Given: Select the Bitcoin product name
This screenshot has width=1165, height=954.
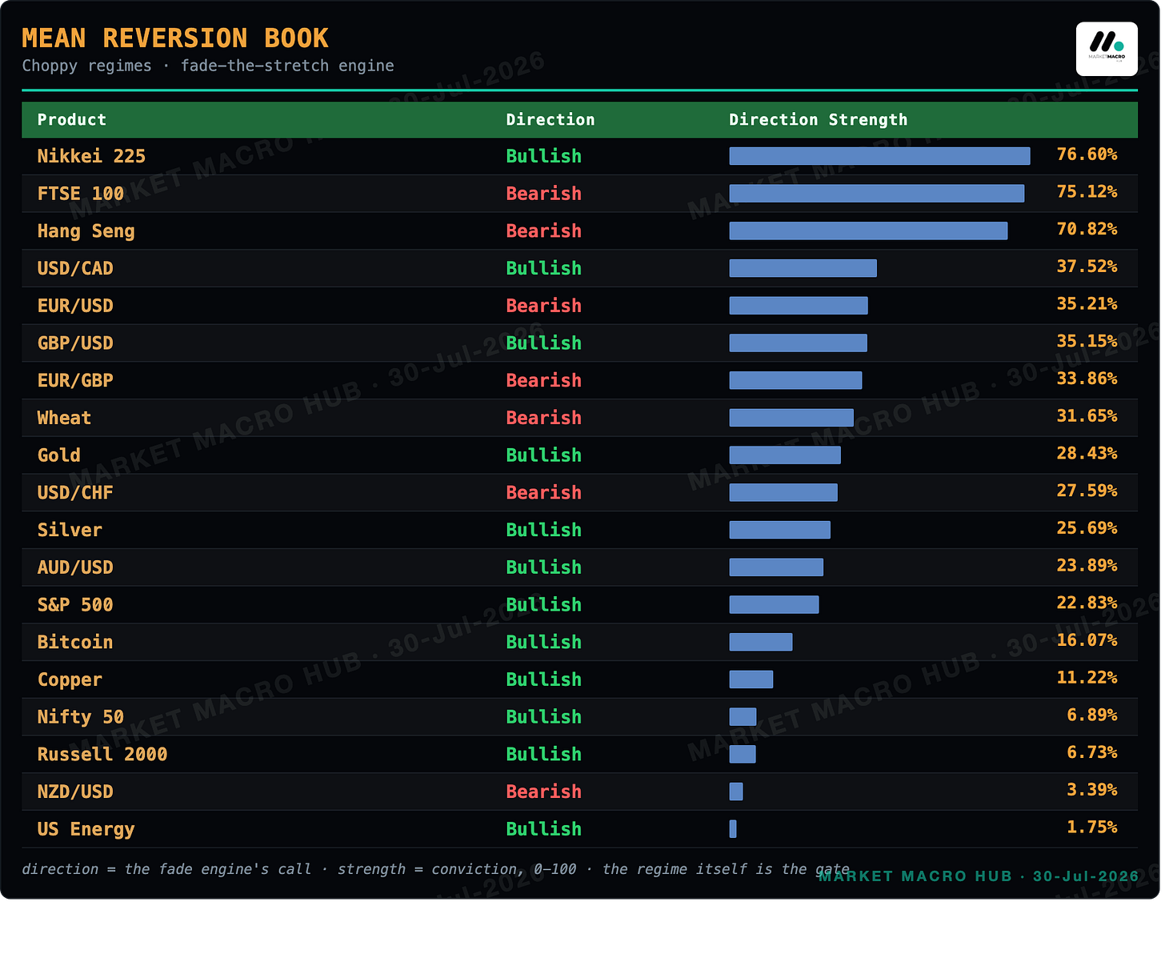Looking at the screenshot, I should tap(75, 642).
